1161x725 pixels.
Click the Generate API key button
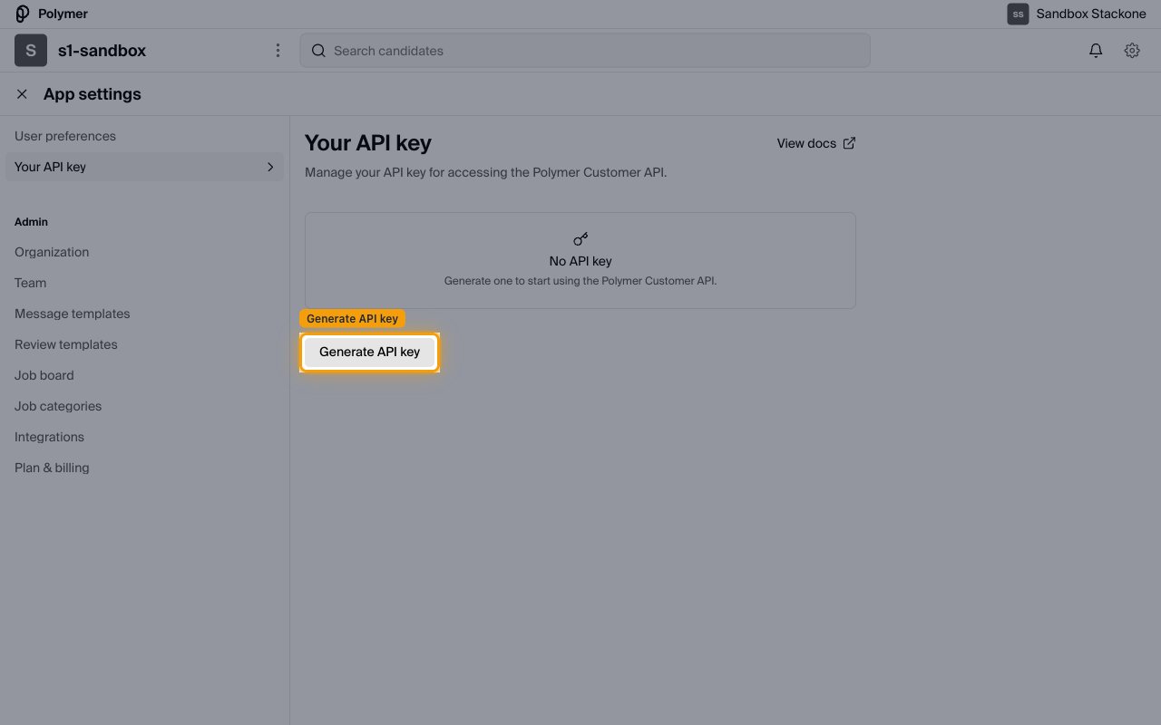370,352
